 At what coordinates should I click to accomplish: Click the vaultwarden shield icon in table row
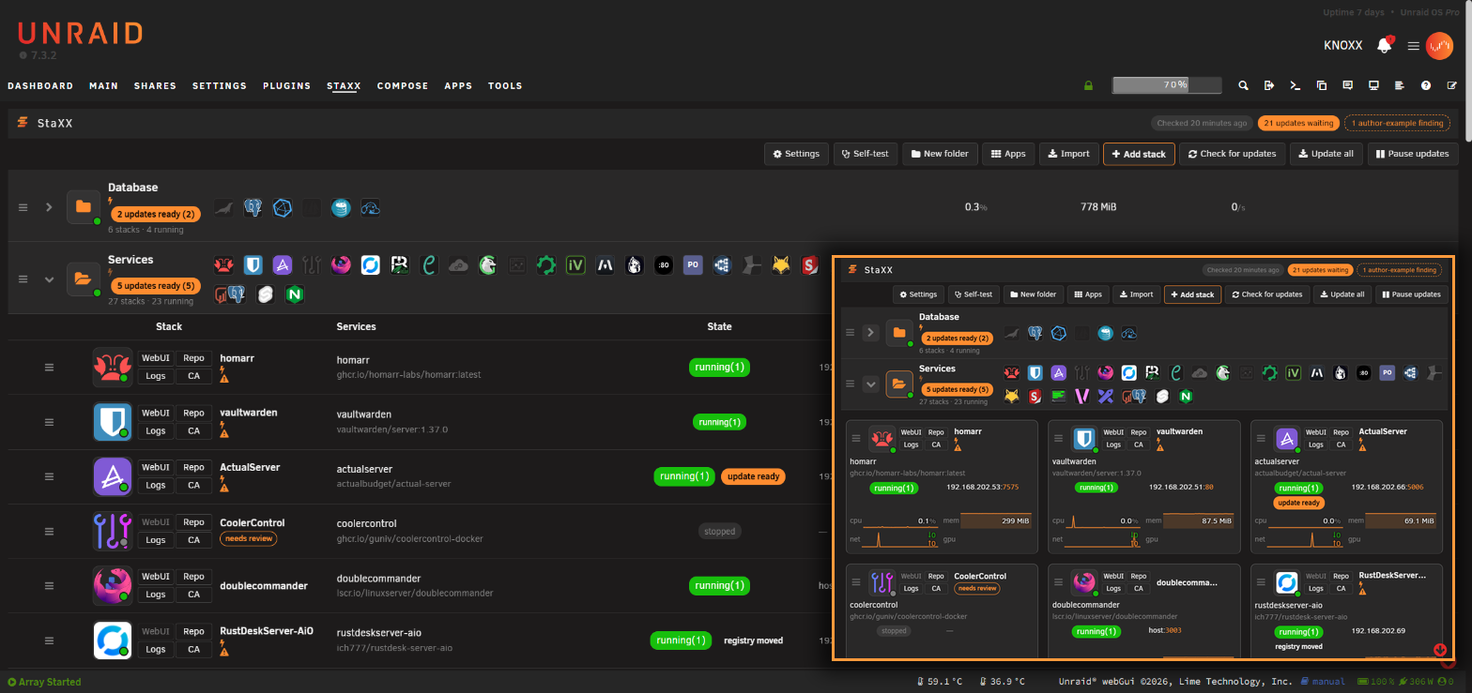[x=112, y=421]
